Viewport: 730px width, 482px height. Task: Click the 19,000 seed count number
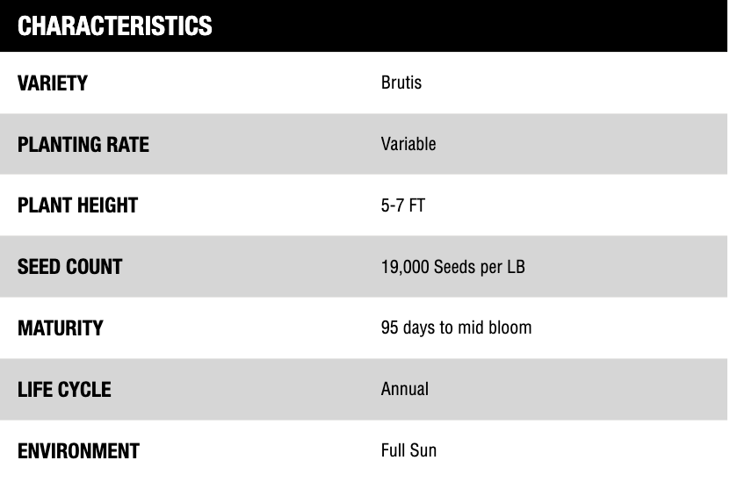point(405,267)
